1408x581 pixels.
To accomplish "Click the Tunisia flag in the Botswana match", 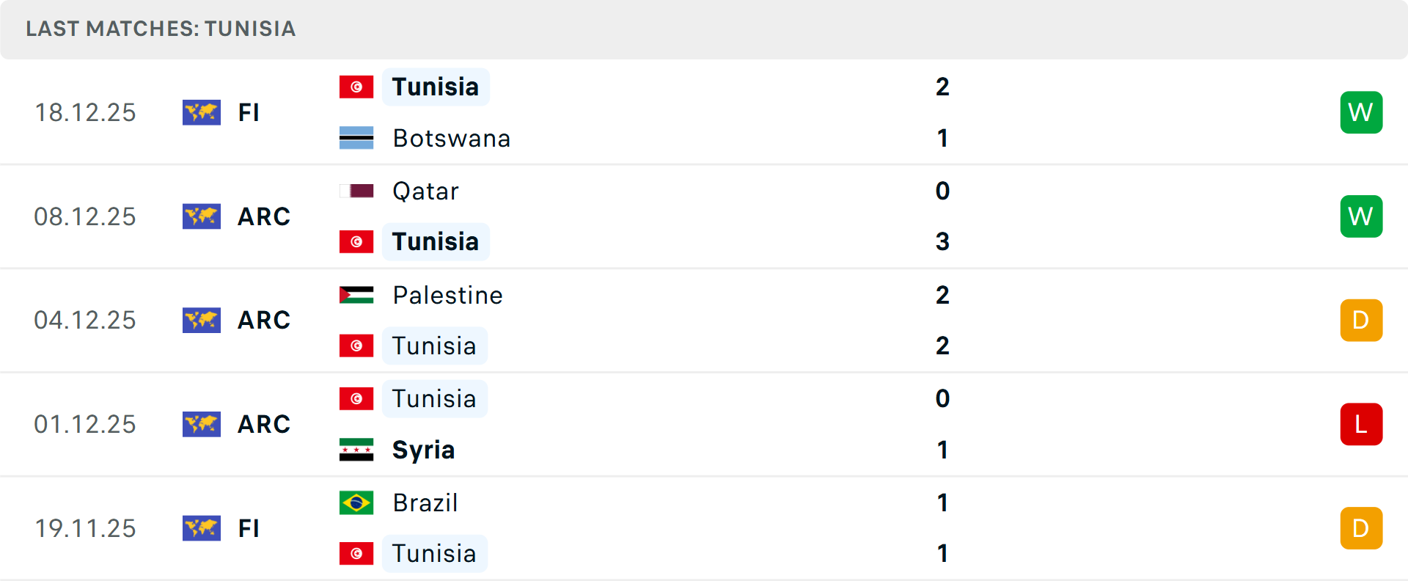I will pyautogui.click(x=356, y=87).
